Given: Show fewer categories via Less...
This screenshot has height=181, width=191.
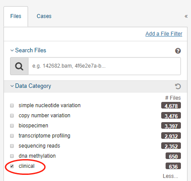Looking at the screenshot, I should [170, 176].
